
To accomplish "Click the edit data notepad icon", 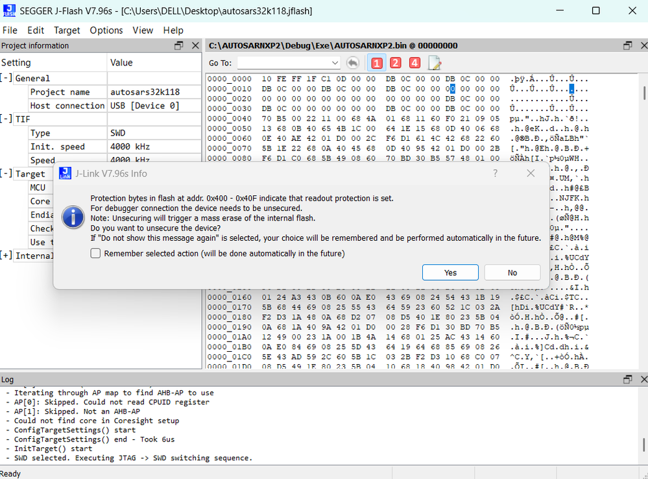I will [x=435, y=63].
